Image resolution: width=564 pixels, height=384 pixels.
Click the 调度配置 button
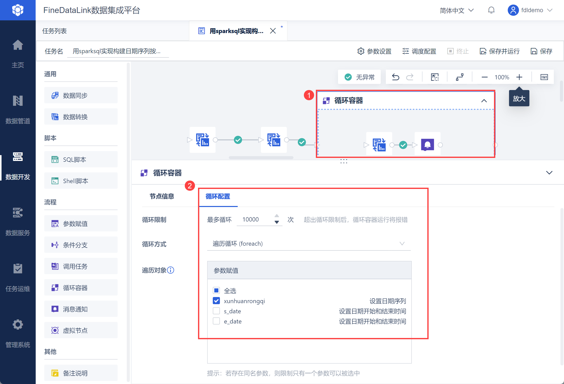coord(419,51)
